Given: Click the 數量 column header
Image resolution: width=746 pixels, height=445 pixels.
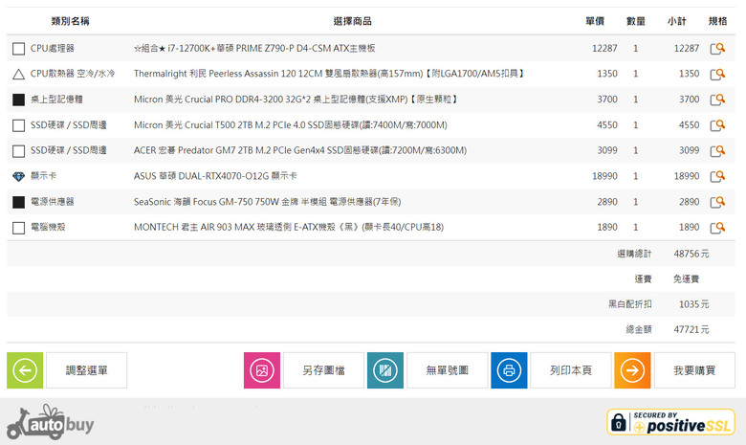Looking at the screenshot, I should (x=636, y=21).
